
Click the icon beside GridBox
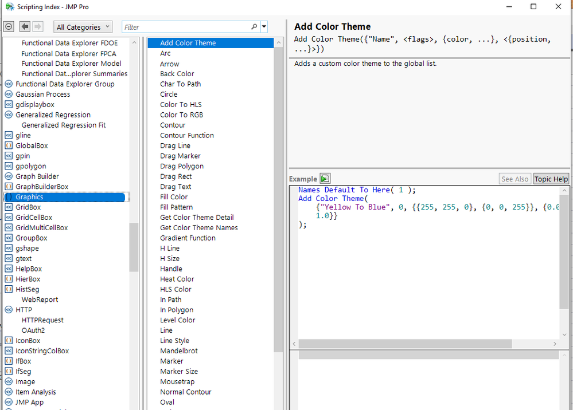pos(9,207)
